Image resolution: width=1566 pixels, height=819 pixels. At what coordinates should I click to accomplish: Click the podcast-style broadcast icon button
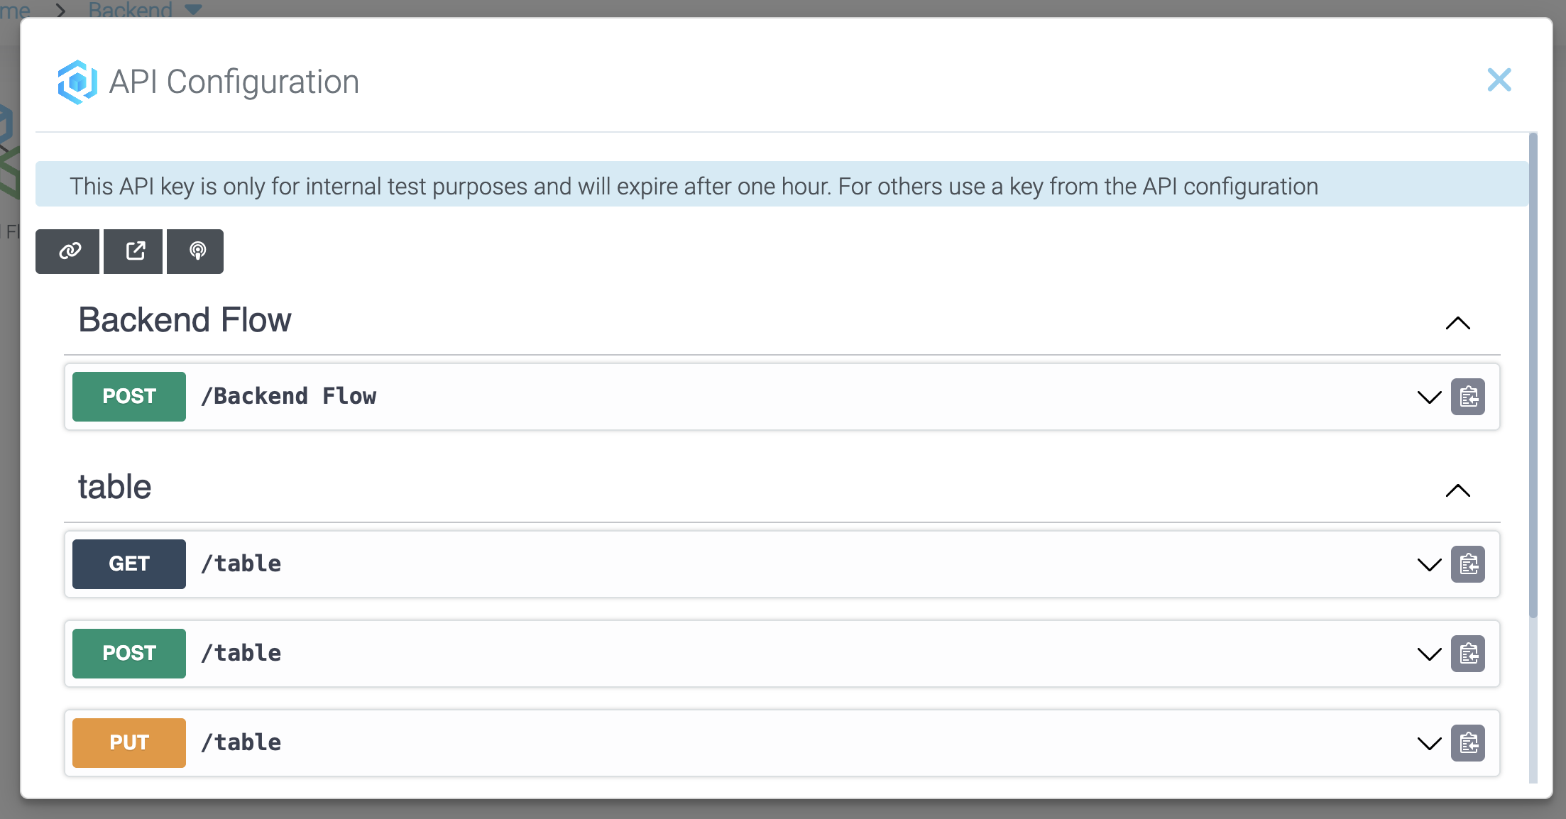tap(197, 251)
